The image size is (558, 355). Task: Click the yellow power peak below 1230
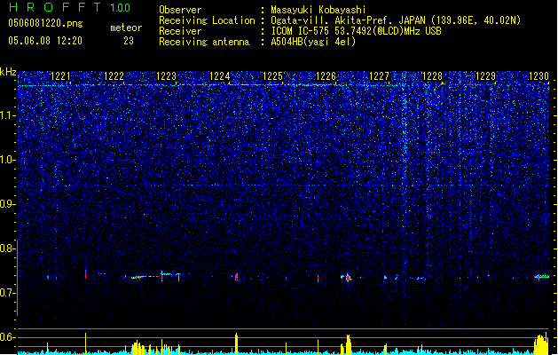[x=541, y=344]
